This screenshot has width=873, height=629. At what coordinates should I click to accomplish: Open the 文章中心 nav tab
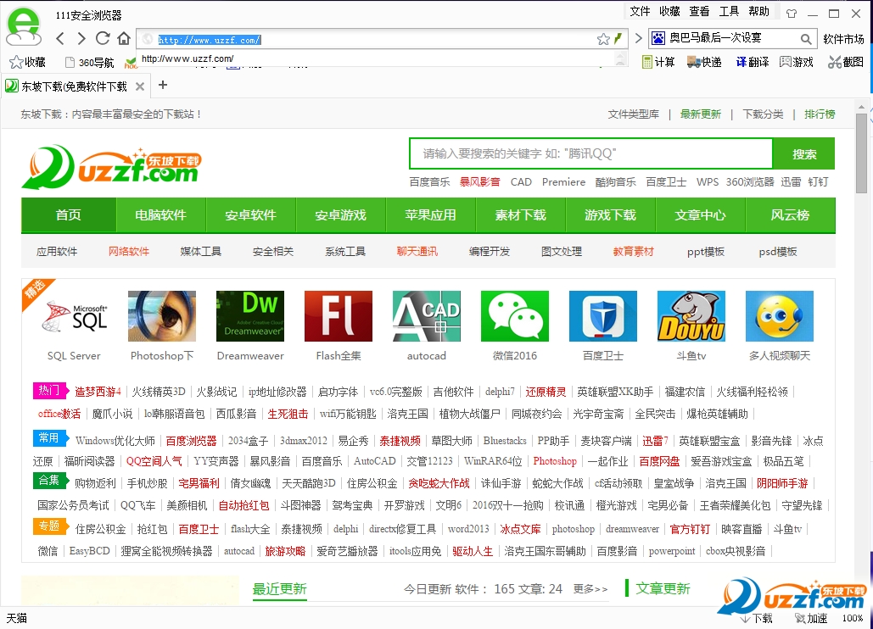click(701, 215)
